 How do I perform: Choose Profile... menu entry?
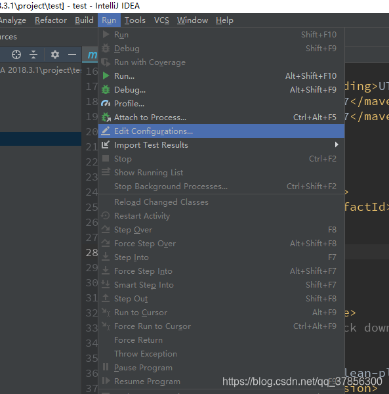coord(221,104)
